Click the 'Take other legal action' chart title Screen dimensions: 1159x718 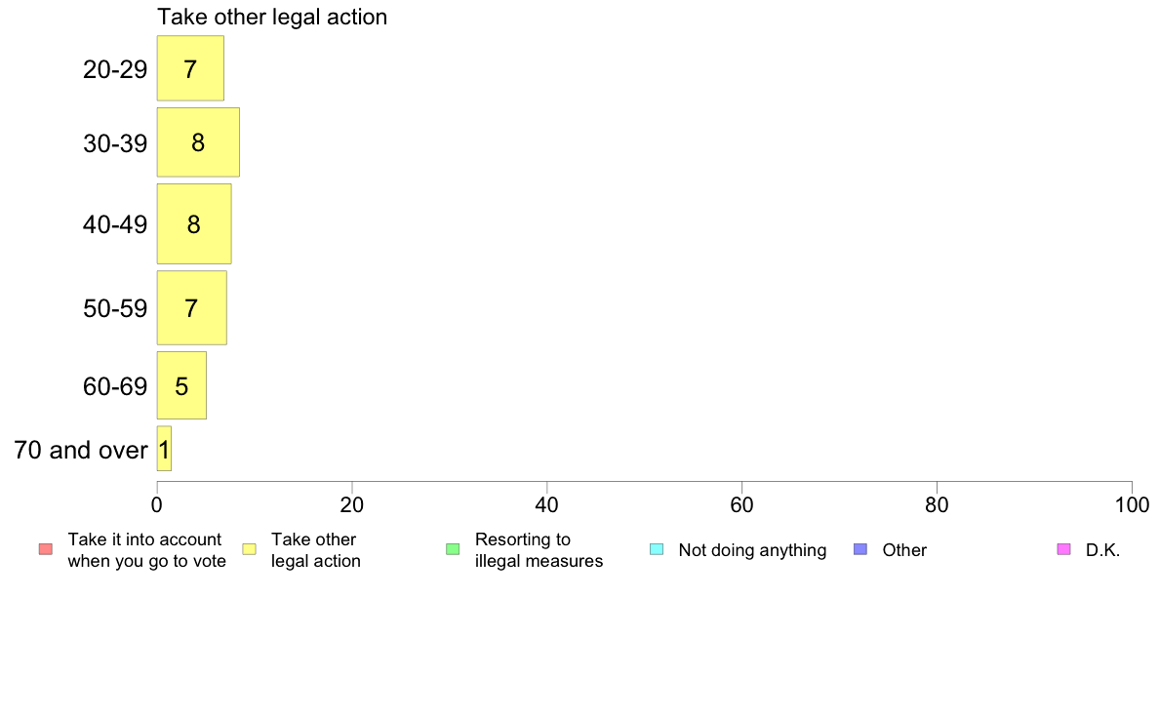pyautogui.click(x=272, y=17)
